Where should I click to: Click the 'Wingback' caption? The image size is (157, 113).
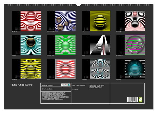coord(119,80)
